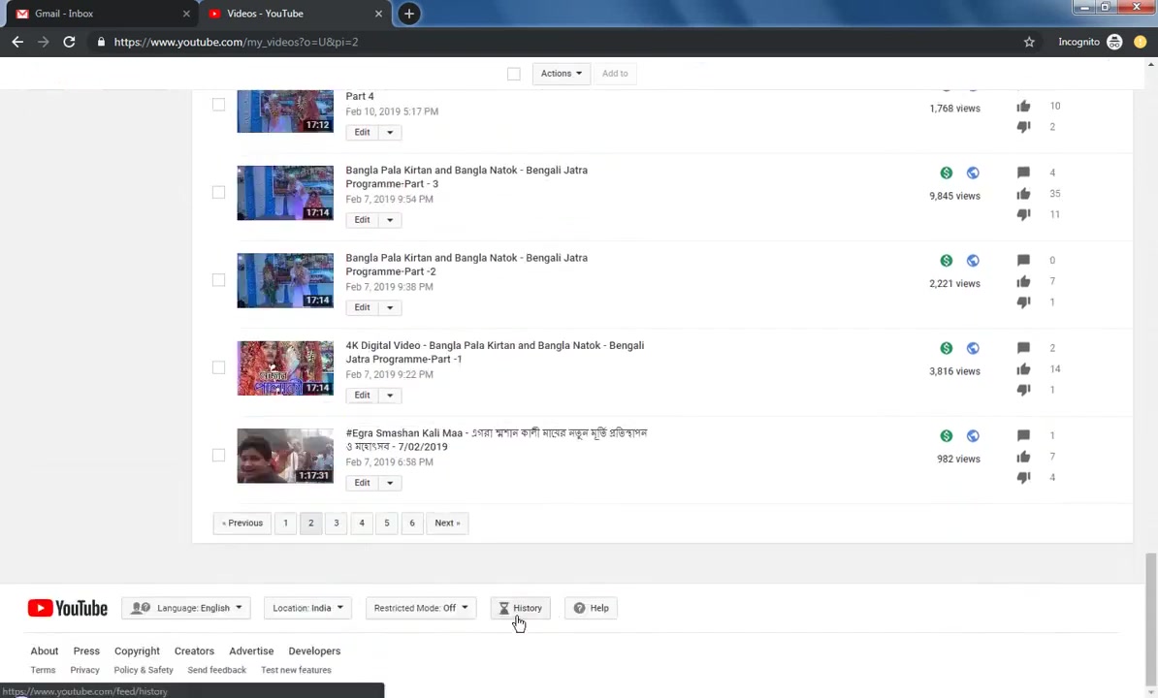The image size is (1158, 698).
Task: Expand Language: English dropdown
Action: click(186, 608)
